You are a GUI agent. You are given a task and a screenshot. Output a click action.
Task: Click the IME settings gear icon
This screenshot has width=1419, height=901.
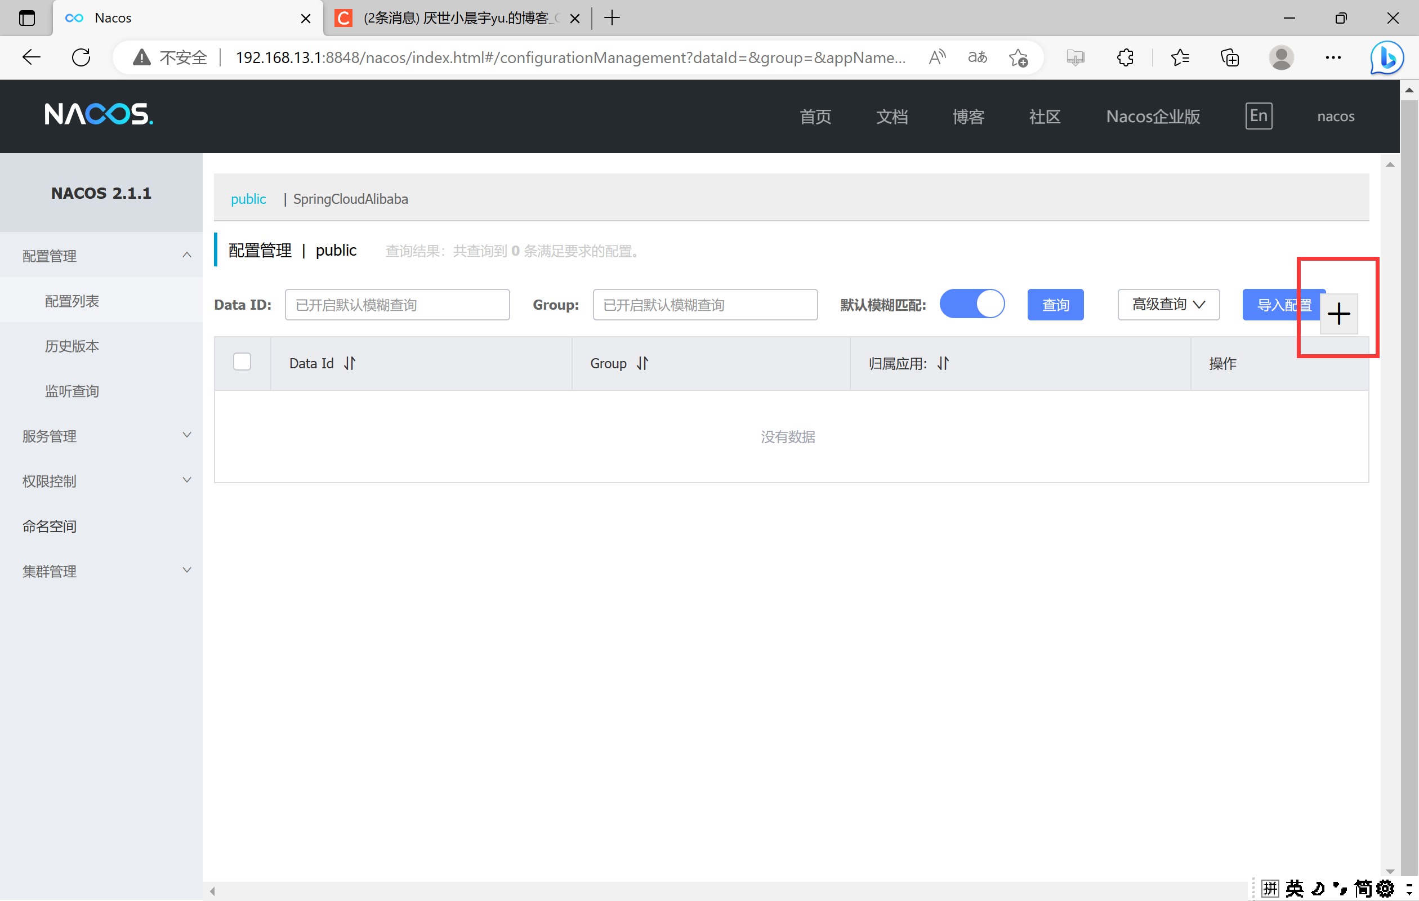[1385, 888]
